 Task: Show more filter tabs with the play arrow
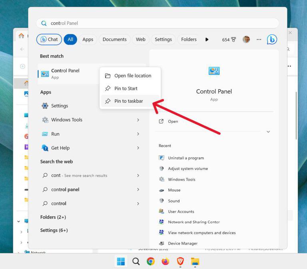(x=207, y=40)
